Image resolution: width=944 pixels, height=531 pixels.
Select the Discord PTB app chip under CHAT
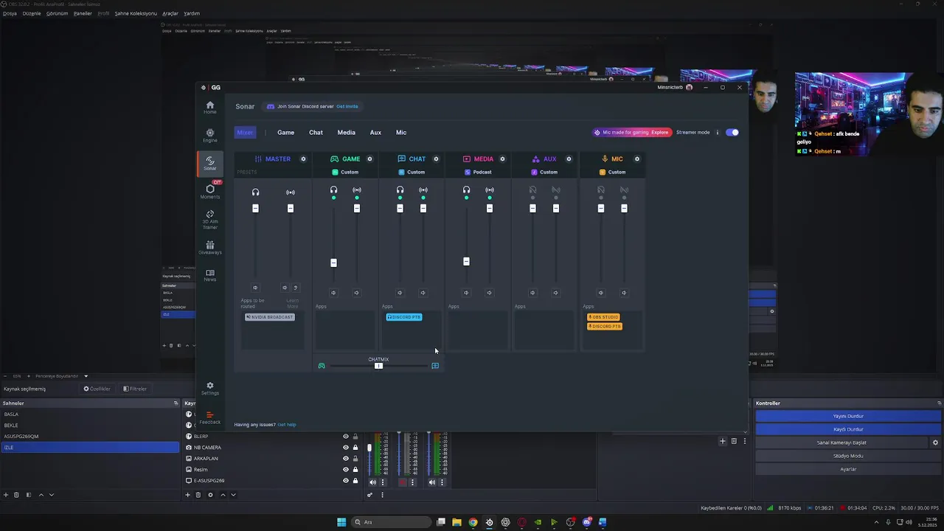pyautogui.click(x=404, y=317)
